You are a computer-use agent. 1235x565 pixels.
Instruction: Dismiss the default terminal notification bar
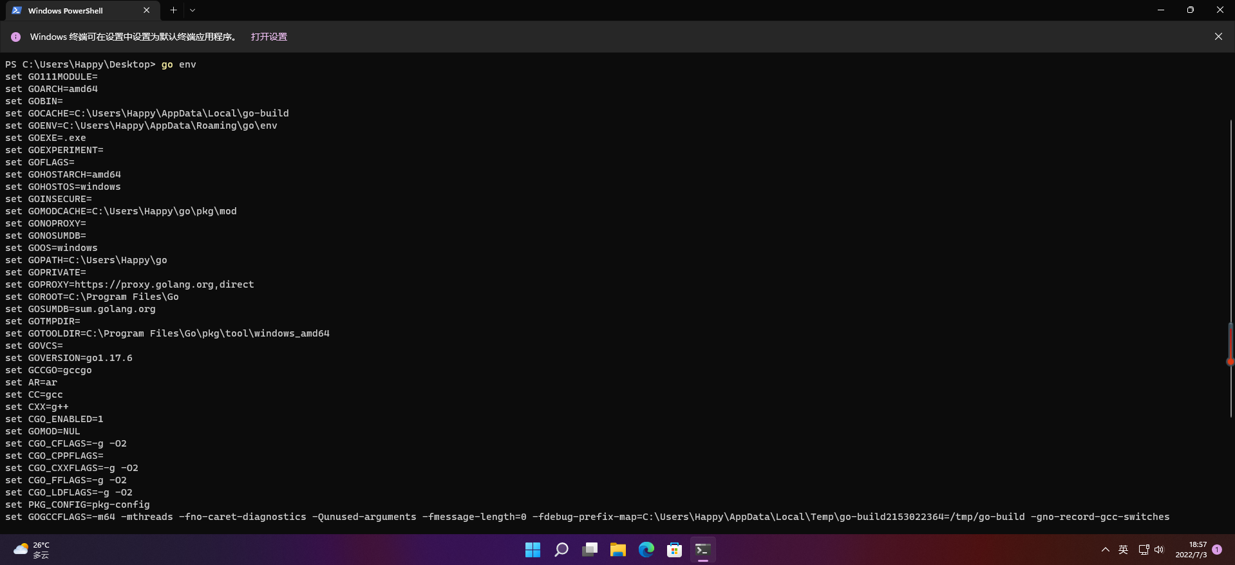coord(1218,37)
